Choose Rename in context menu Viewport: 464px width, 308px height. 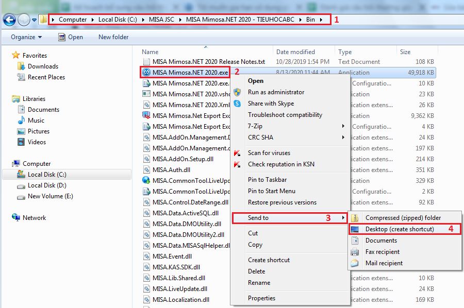pyautogui.click(x=259, y=283)
